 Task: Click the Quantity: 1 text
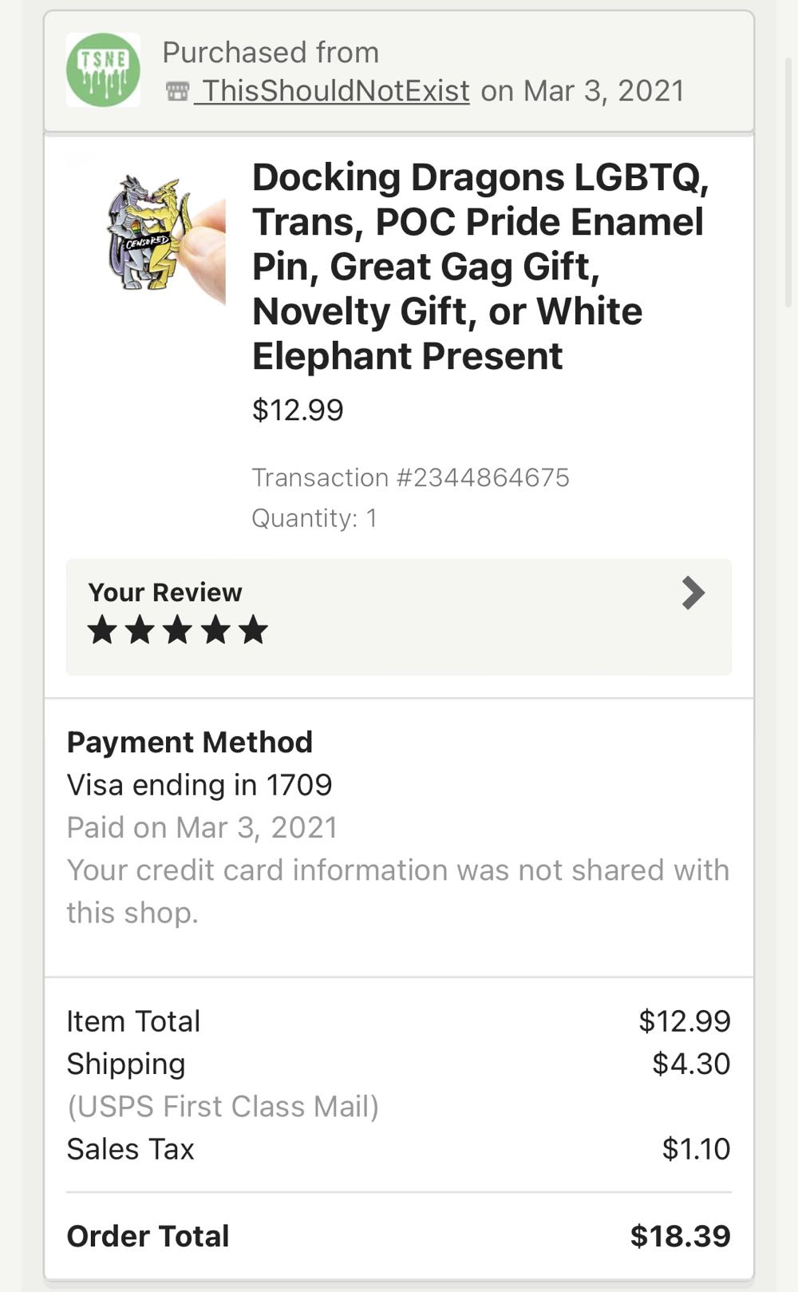[314, 518]
